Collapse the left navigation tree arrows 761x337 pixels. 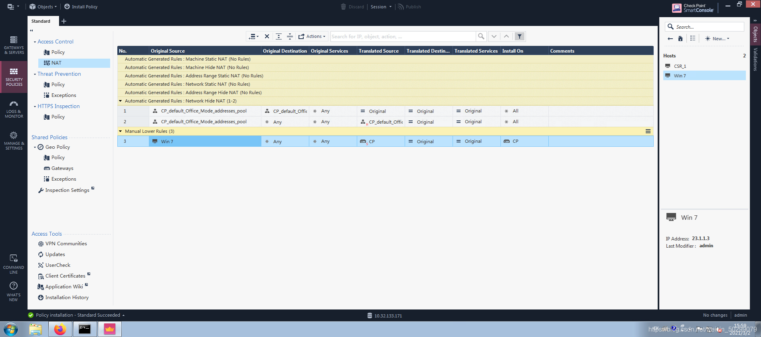(x=32, y=30)
